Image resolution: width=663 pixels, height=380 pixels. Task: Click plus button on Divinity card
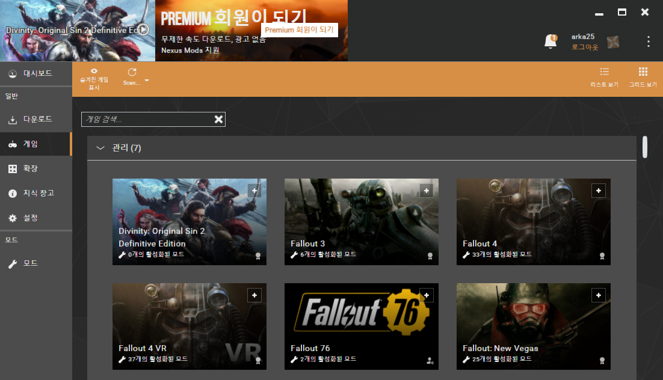click(254, 191)
